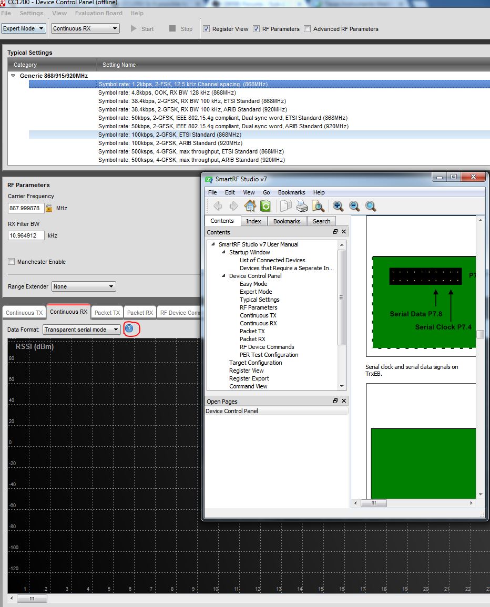Toggle the RF Parameters checkbox
Image resolution: width=490 pixels, height=607 pixels.
coord(256,29)
